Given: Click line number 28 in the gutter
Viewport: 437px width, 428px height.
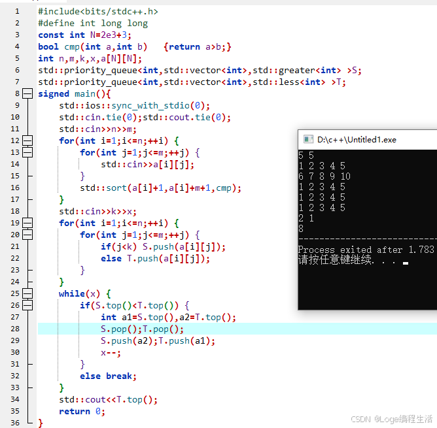Looking at the screenshot, I should click(15, 329).
